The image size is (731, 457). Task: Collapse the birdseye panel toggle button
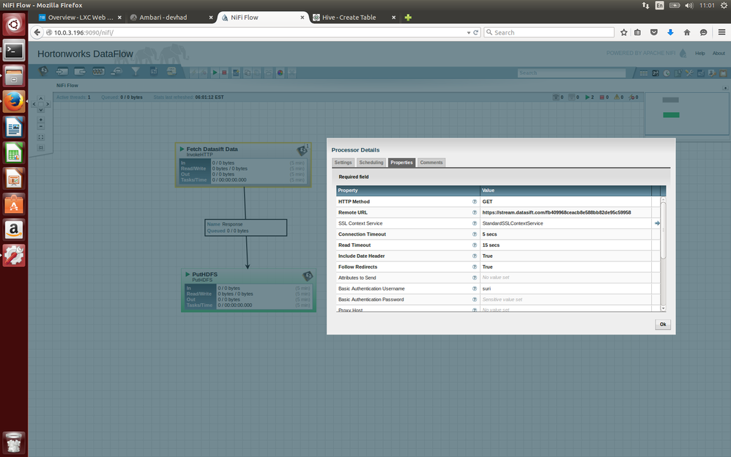725,88
